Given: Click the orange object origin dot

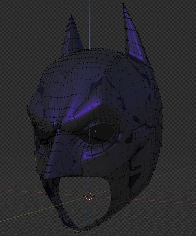Looking at the screenshot, I should click(x=96, y=131).
